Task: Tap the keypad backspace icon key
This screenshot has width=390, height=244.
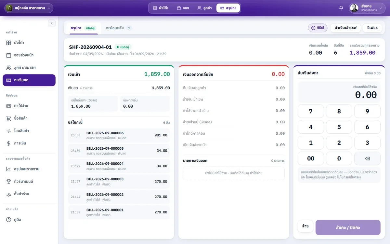Action: pos(367,158)
